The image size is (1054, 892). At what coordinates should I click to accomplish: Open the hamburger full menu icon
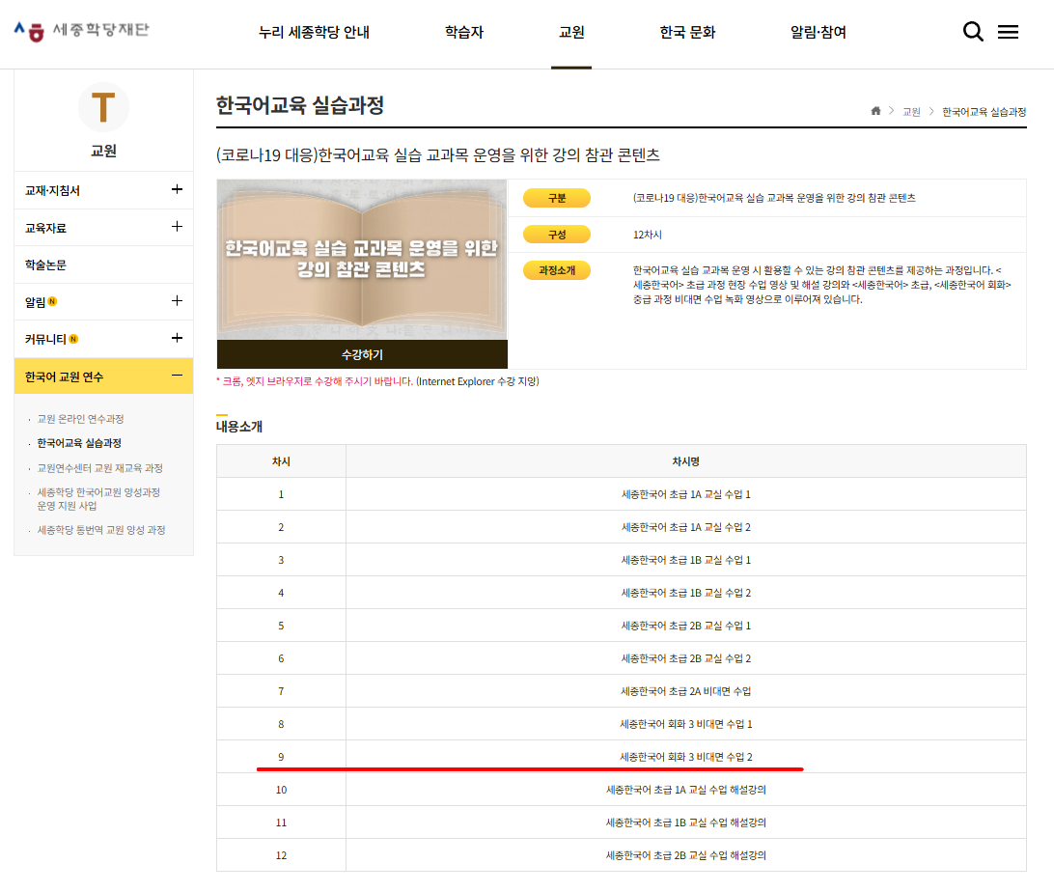point(1008,32)
